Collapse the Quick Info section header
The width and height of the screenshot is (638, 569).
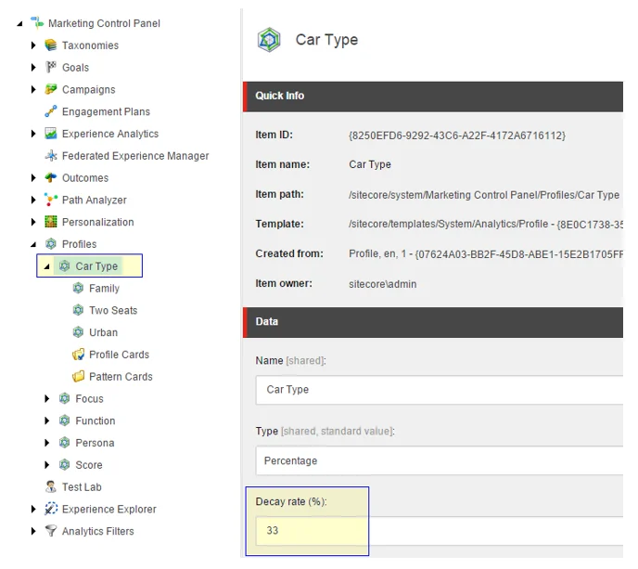[433, 97]
